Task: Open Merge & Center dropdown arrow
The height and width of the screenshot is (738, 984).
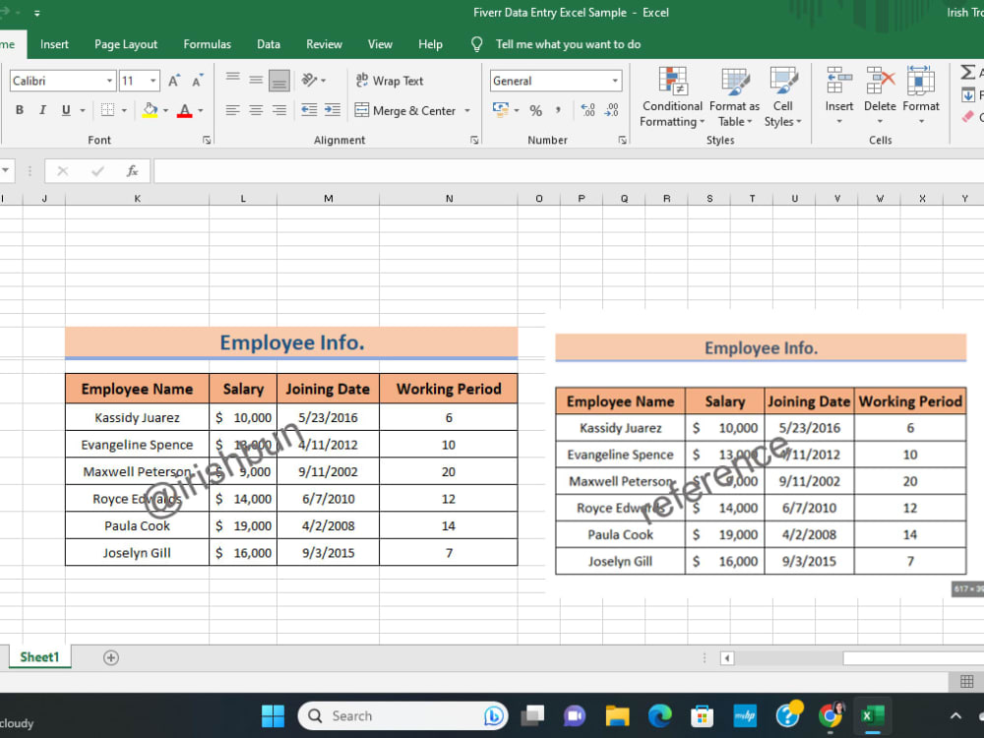Action: coord(467,111)
